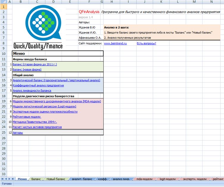This screenshot has height=187, width=224.
Task: Select row 1 header
Action: (4, 7)
